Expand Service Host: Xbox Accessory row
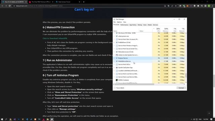This screenshot has height=121, width=215. click(x=114, y=39)
